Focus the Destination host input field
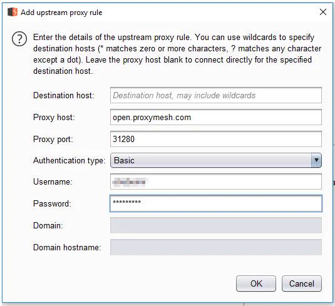The image size is (335, 306). [216, 95]
